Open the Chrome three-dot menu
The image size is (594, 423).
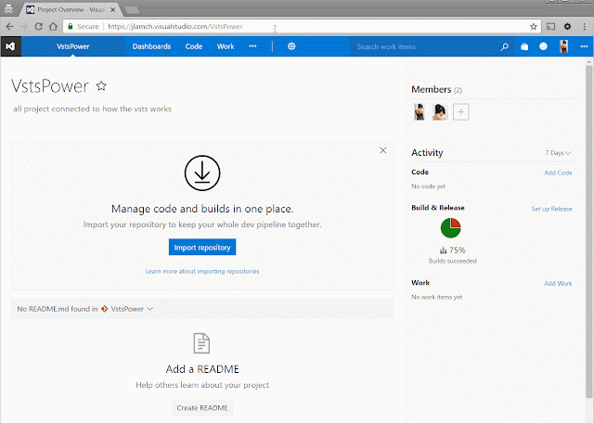[585, 27]
